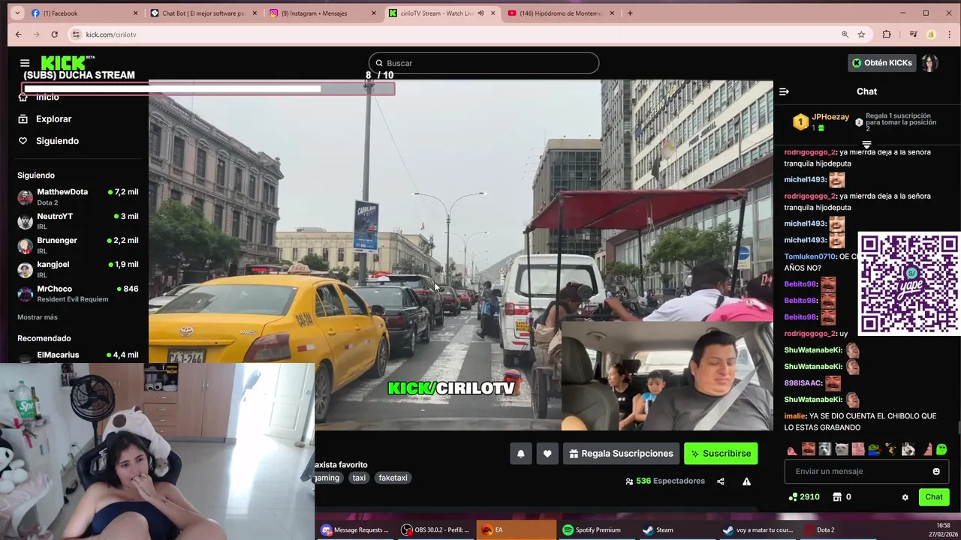This screenshot has height=540, width=961.
Task: Open the Spotify Premium taskbar item
Action: click(596, 529)
